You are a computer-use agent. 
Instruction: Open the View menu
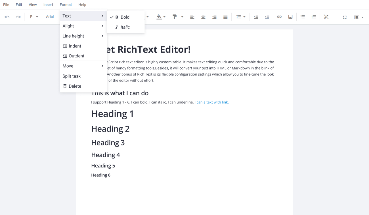coord(33,5)
